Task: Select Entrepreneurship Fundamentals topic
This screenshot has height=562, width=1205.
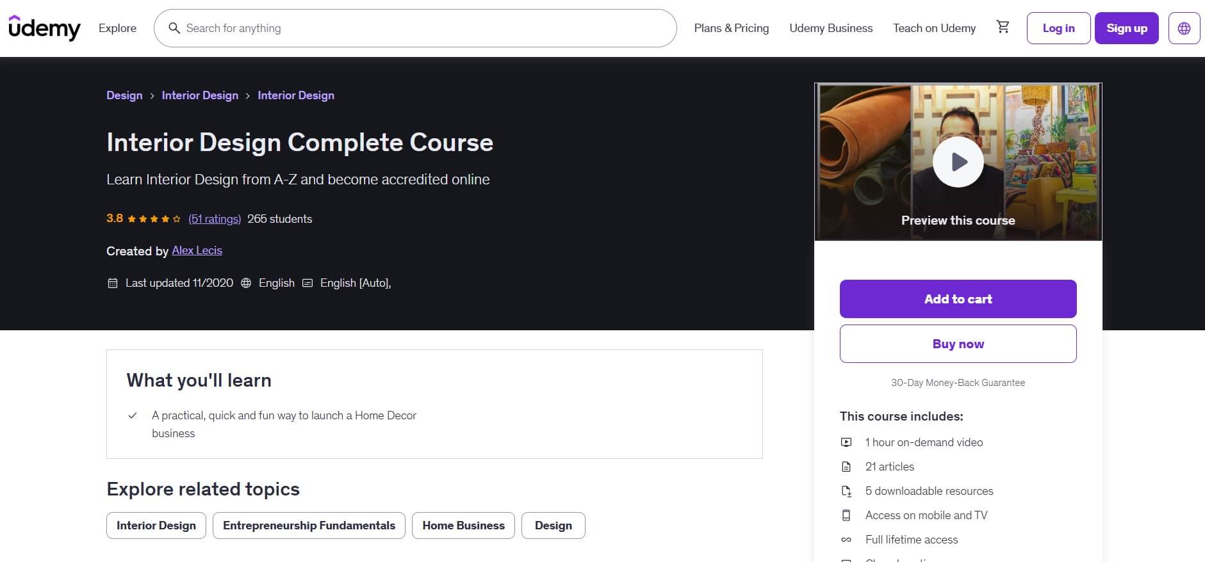Action: coord(309,526)
